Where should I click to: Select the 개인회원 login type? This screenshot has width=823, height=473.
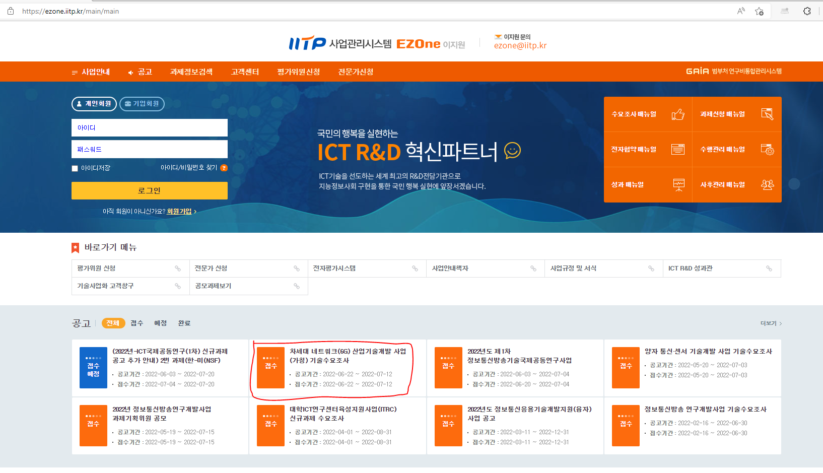coord(94,104)
